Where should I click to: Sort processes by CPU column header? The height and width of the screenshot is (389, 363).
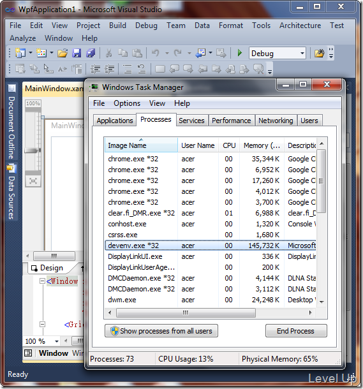pyautogui.click(x=229, y=145)
